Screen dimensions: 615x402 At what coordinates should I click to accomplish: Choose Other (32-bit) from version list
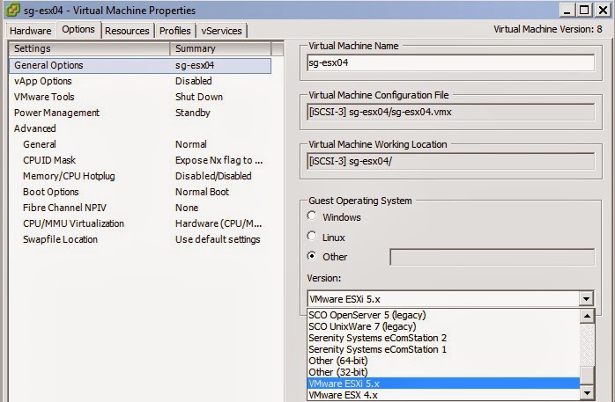(443, 372)
